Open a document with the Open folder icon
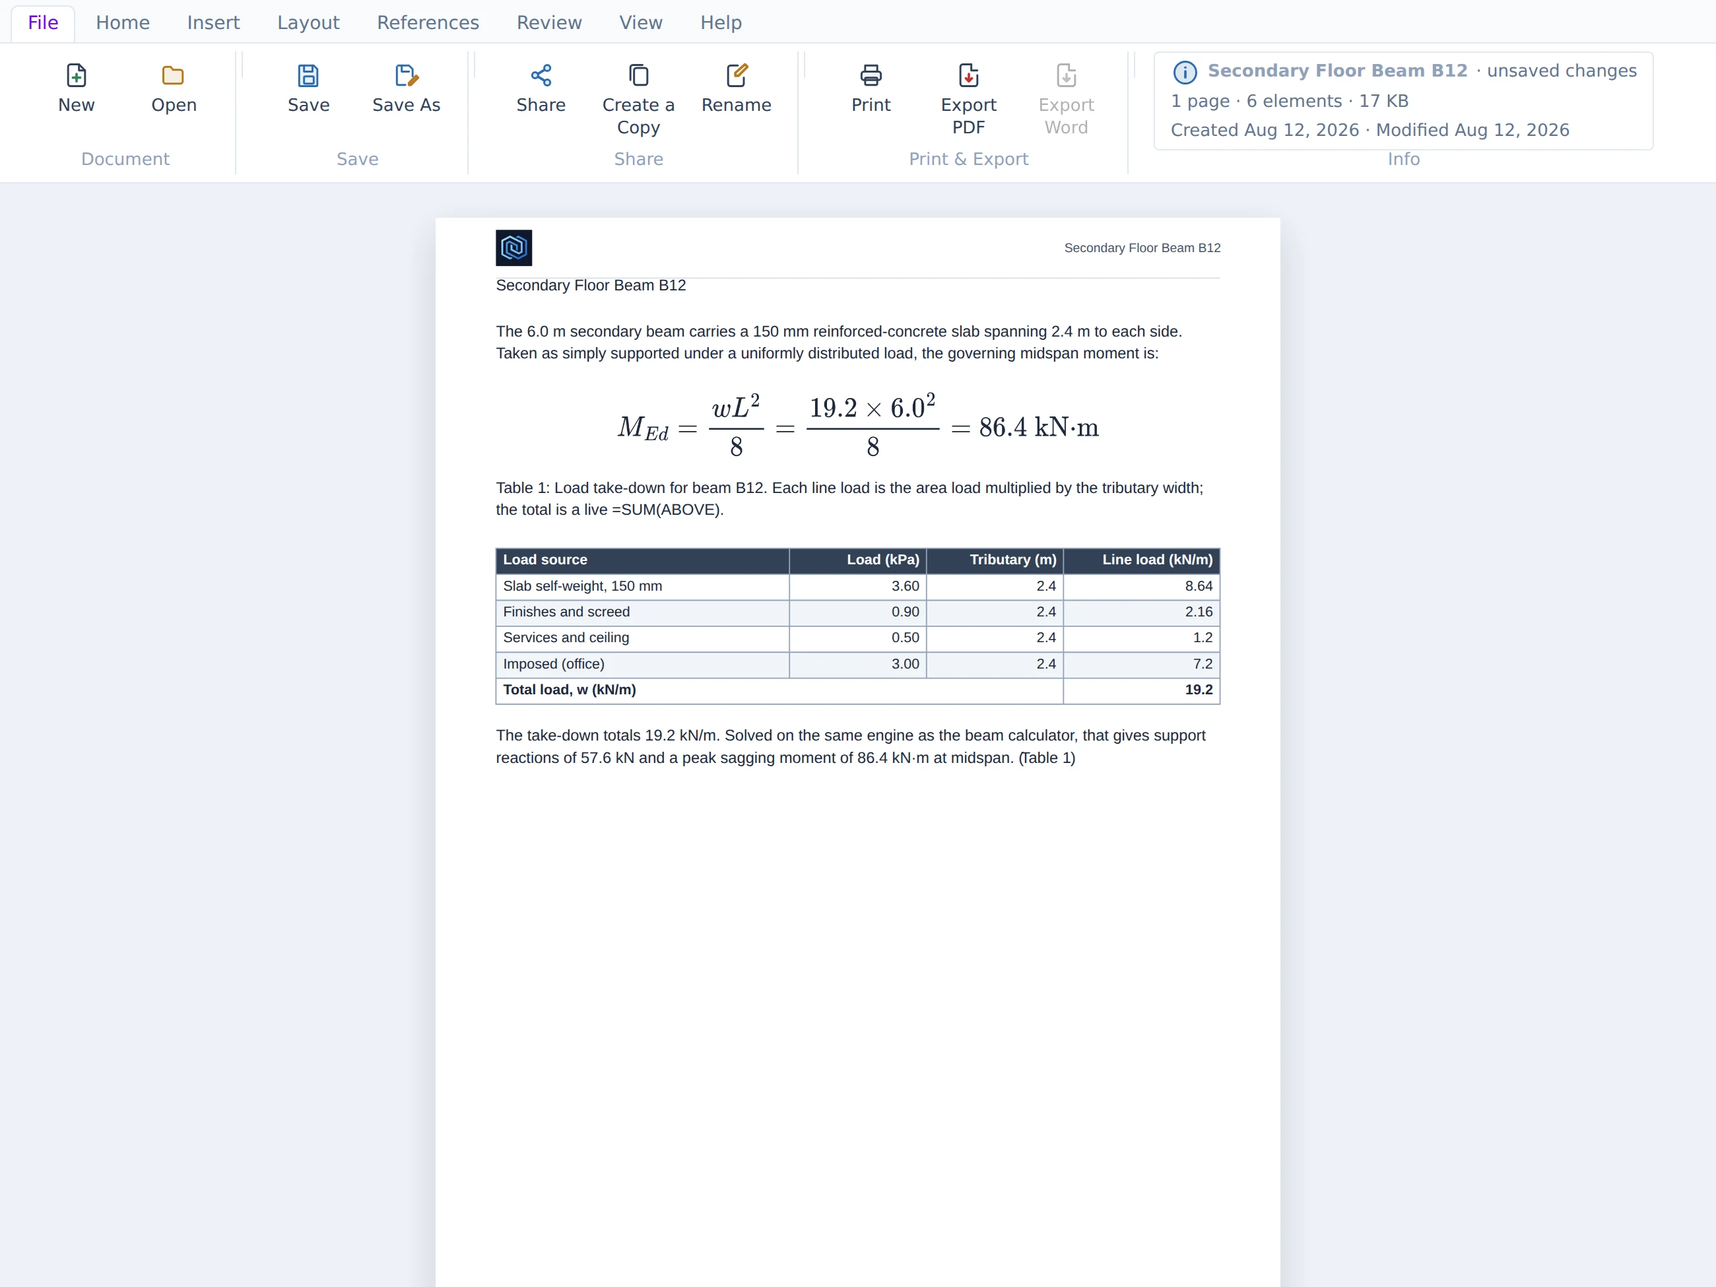This screenshot has width=1716, height=1287. tap(173, 75)
